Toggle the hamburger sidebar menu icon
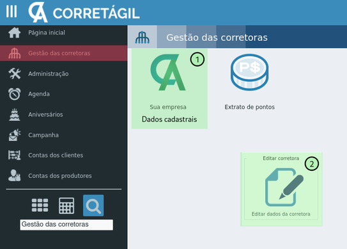 click(x=12, y=12)
